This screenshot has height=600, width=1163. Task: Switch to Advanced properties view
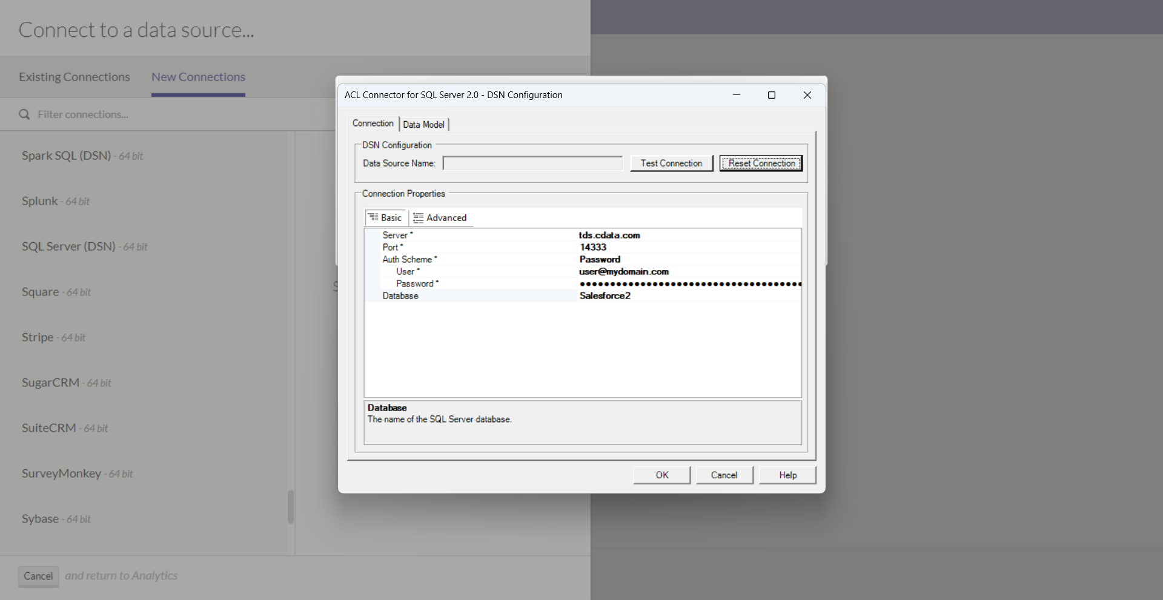[440, 218]
